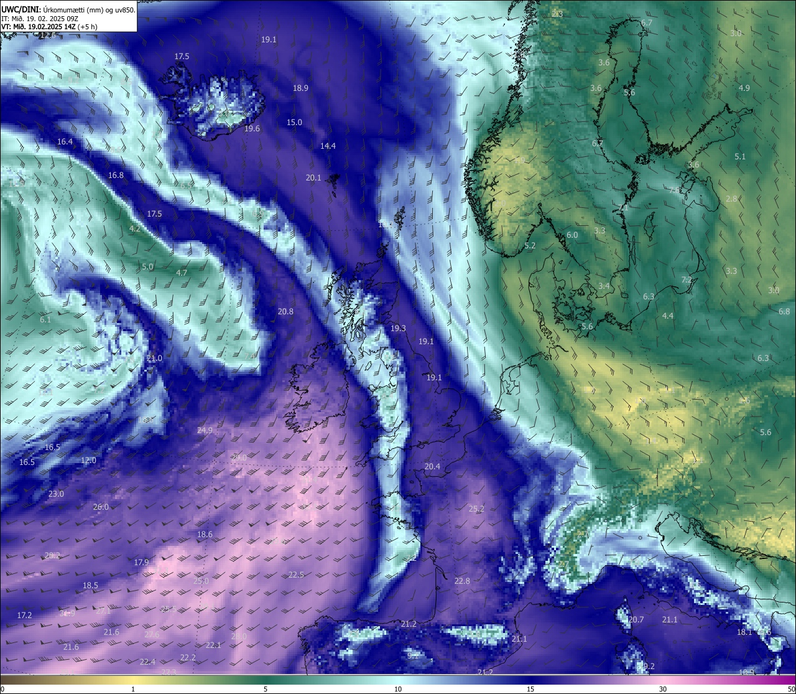Click the 6.8 value on the map
The image size is (796, 694).
(x=784, y=312)
